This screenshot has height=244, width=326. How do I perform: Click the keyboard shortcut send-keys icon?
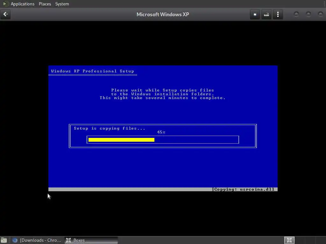click(x=266, y=15)
